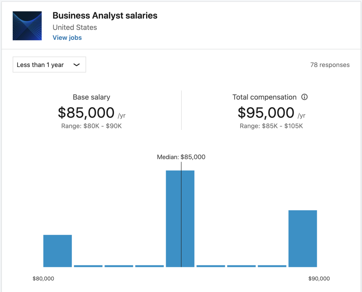Click the info icon beside Total compensation
This screenshot has height=292, width=362.
coord(304,97)
